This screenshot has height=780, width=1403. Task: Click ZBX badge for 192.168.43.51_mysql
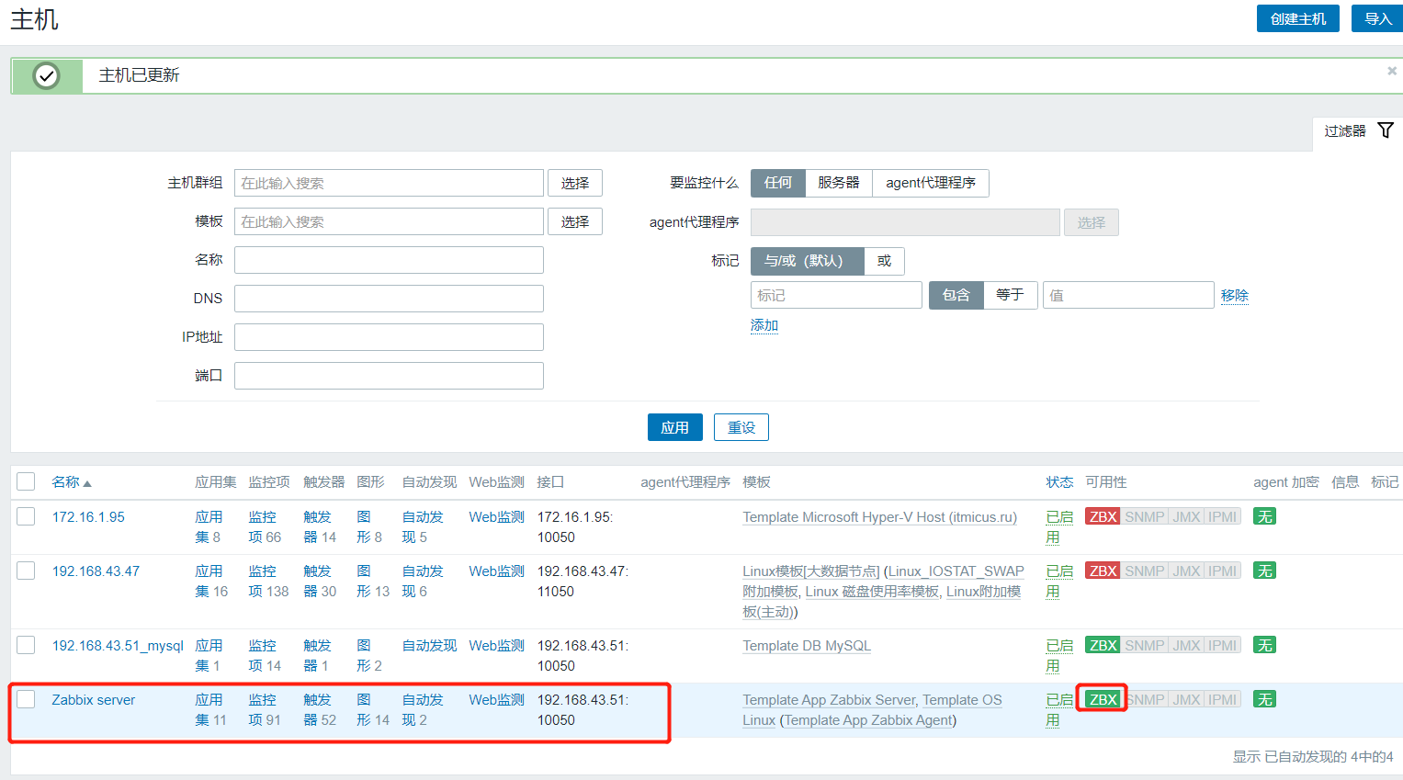pyautogui.click(x=1103, y=645)
